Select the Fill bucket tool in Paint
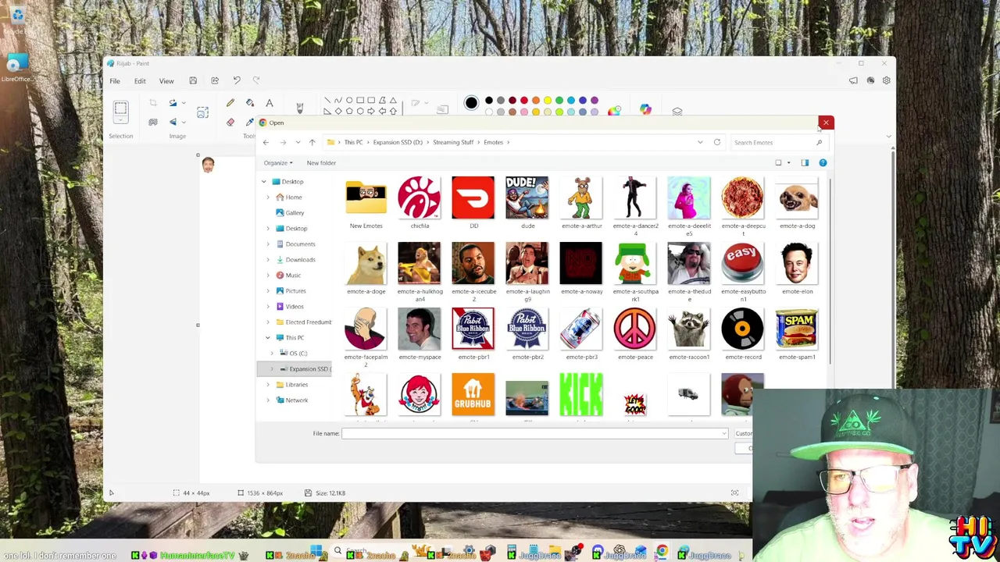Image resolution: width=1000 pixels, height=562 pixels. click(x=250, y=103)
